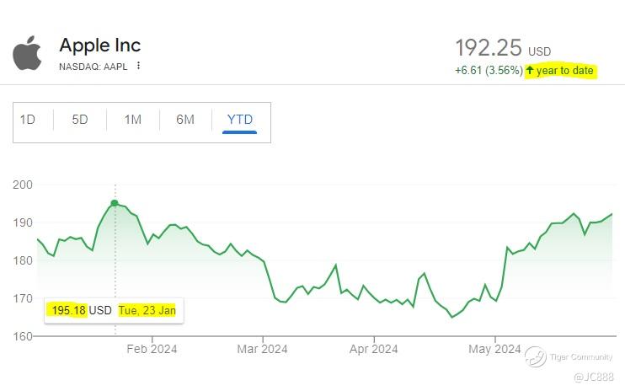This screenshot has width=625, height=391.
Task: Select the 5D range tab
Action: click(x=80, y=120)
